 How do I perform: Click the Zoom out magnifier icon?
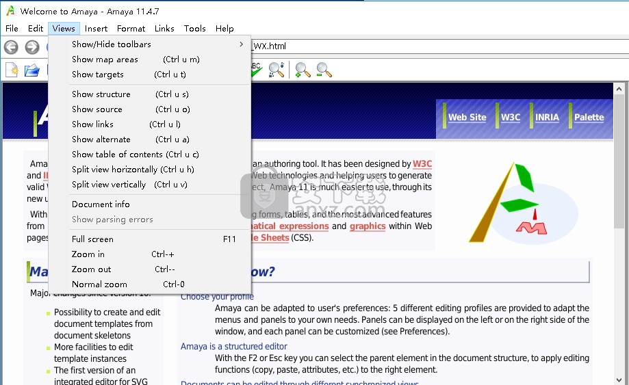coord(324,70)
